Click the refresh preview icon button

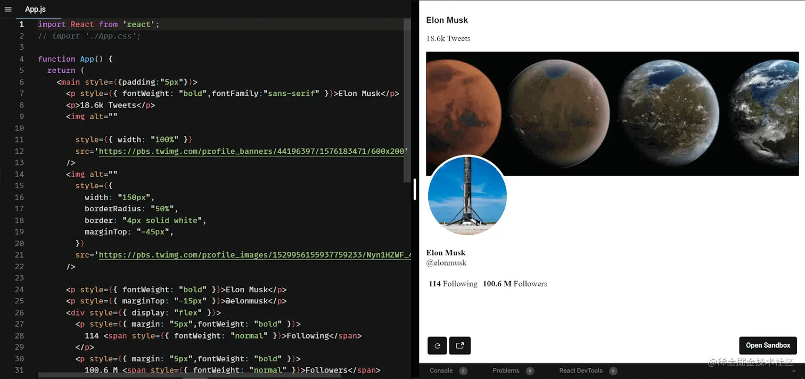click(x=437, y=345)
